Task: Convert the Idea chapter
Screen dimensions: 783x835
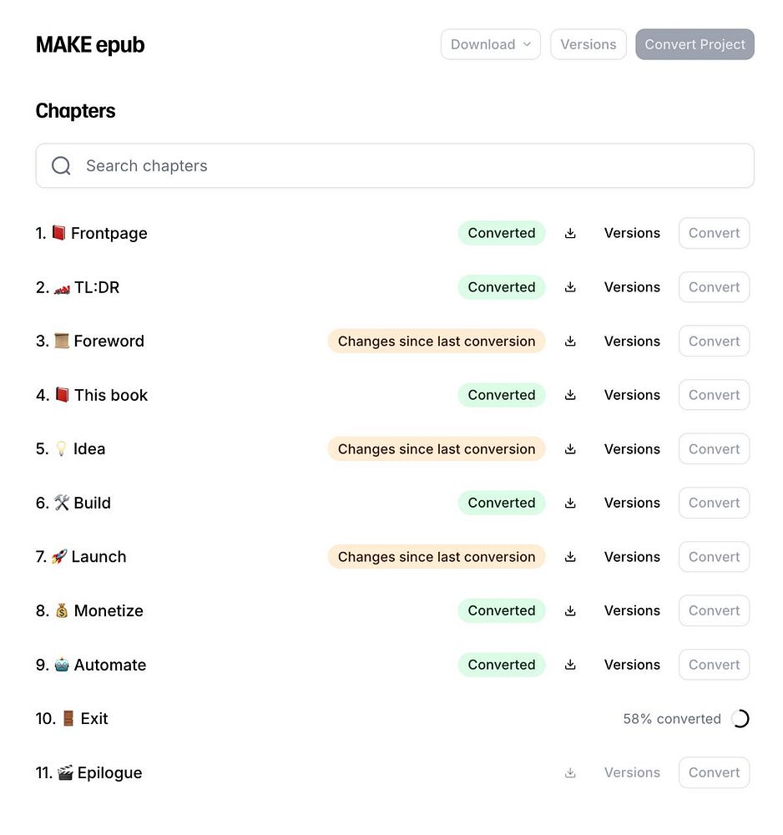Action: point(714,449)
